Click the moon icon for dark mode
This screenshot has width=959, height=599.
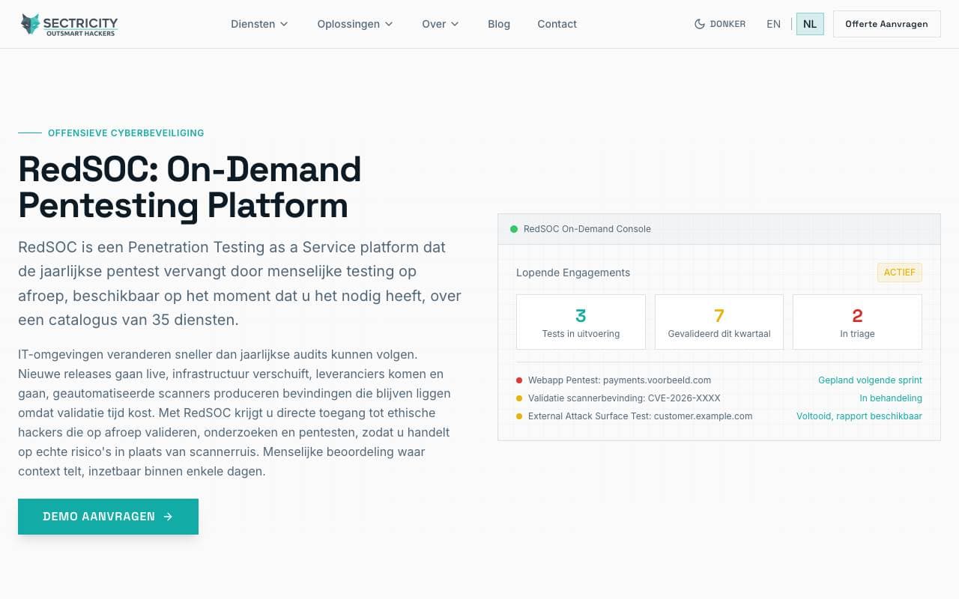(x=700, y=24)
